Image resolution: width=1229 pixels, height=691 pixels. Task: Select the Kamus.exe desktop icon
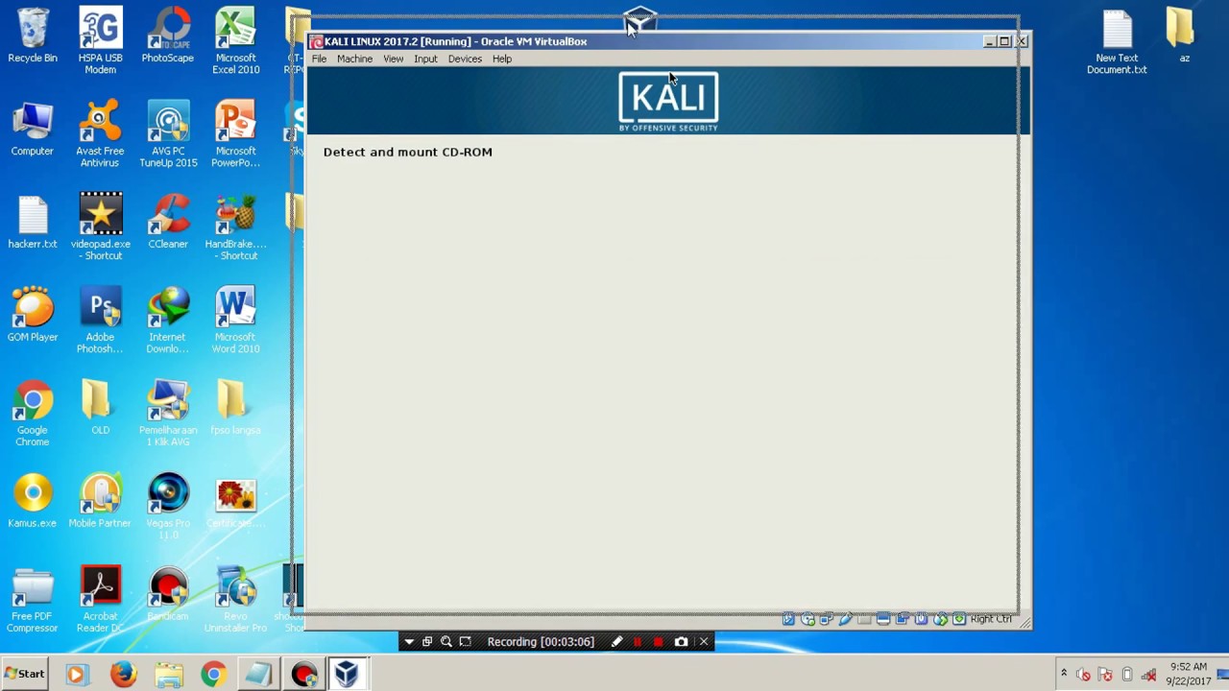tap(33, 501)
